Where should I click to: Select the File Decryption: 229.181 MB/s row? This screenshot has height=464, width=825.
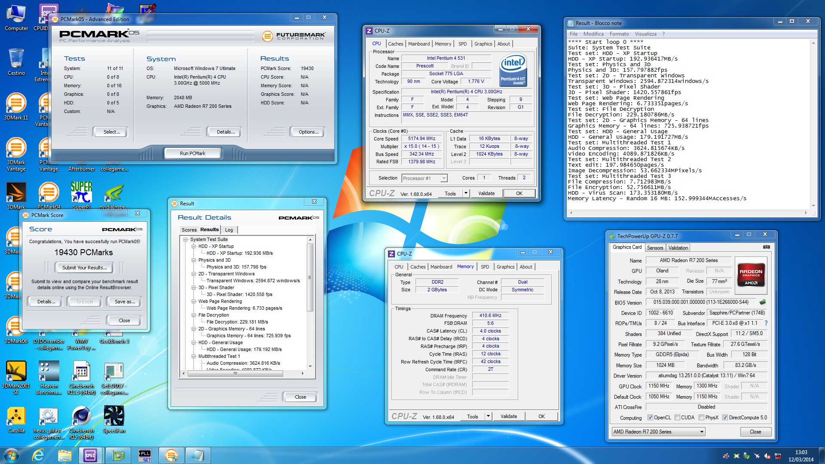click(x=237, y=322)
